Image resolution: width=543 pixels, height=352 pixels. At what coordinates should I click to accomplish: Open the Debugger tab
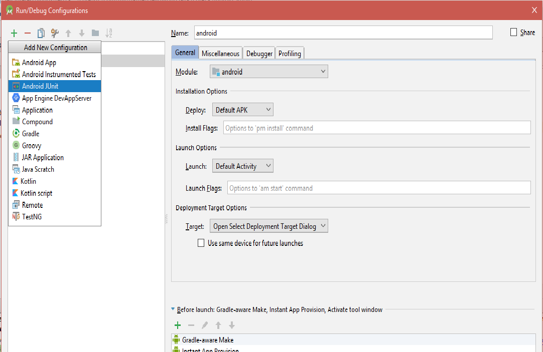[258, 53]
